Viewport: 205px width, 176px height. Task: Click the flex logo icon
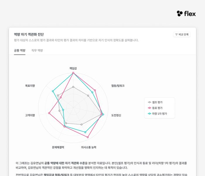(x=180, y=13)
